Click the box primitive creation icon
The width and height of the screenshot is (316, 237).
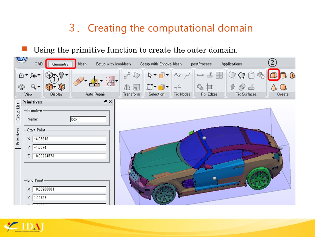[274, 75]
